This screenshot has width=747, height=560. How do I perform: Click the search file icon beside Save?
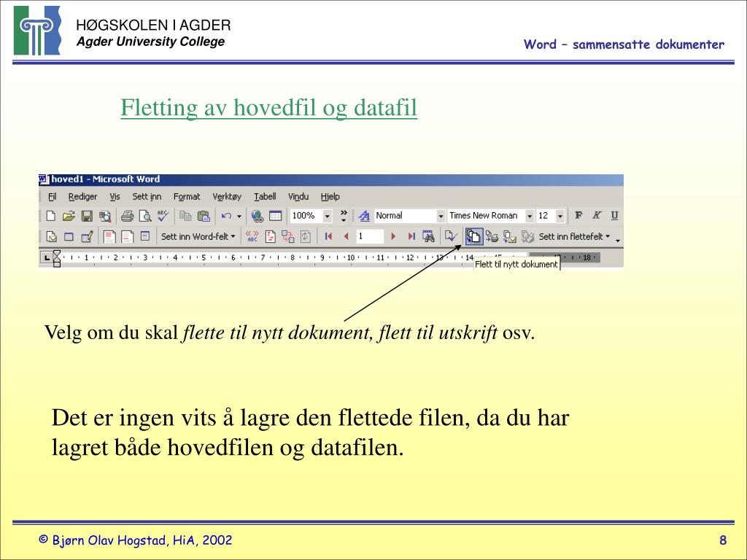click(x=105, y=216)
